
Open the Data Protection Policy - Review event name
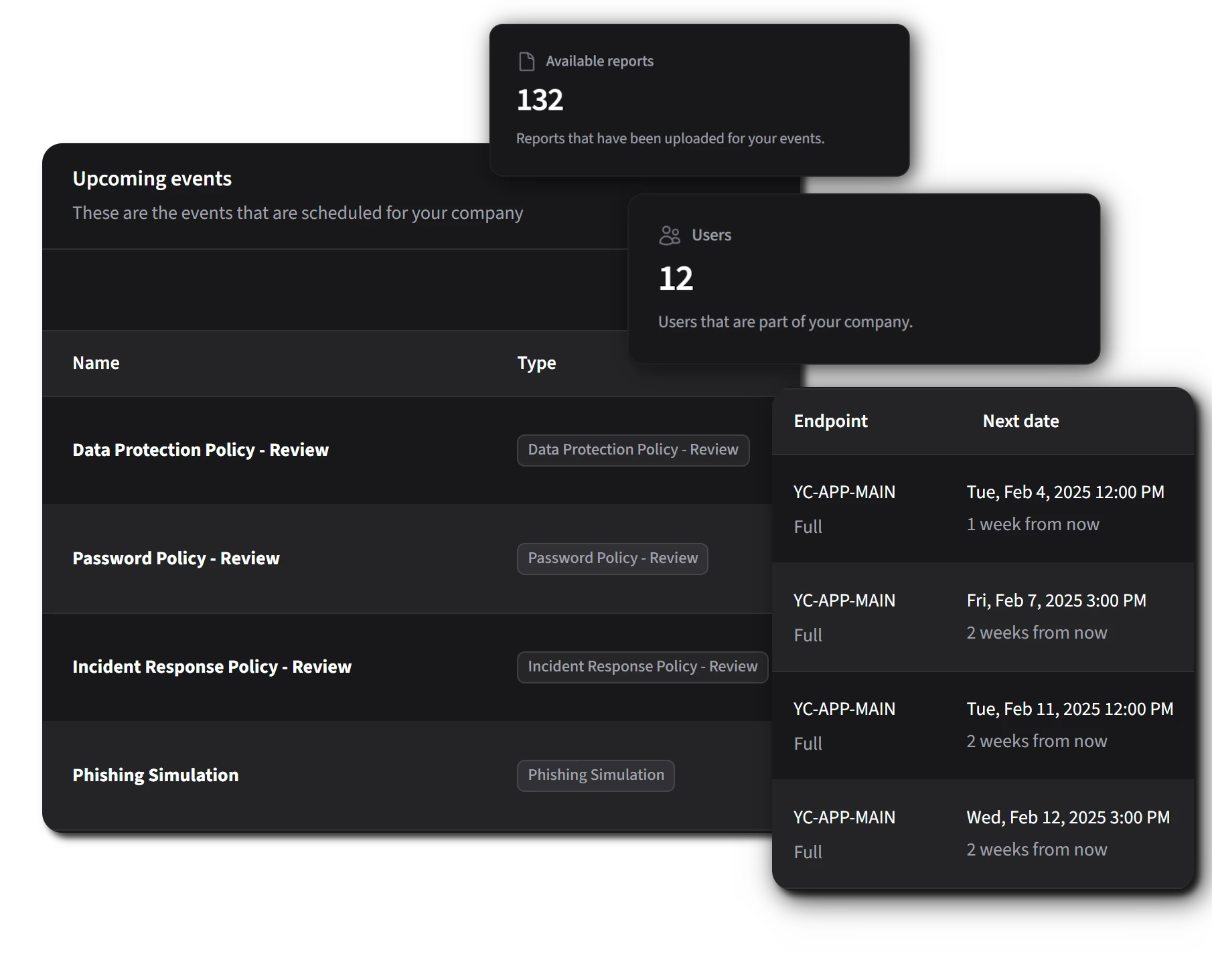coord(200,450)
